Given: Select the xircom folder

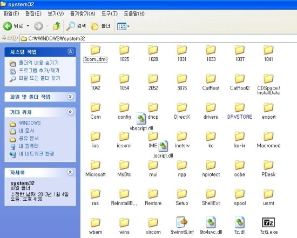Looking at the screenshot, I should pyautogui.click(x=153, y=227).
